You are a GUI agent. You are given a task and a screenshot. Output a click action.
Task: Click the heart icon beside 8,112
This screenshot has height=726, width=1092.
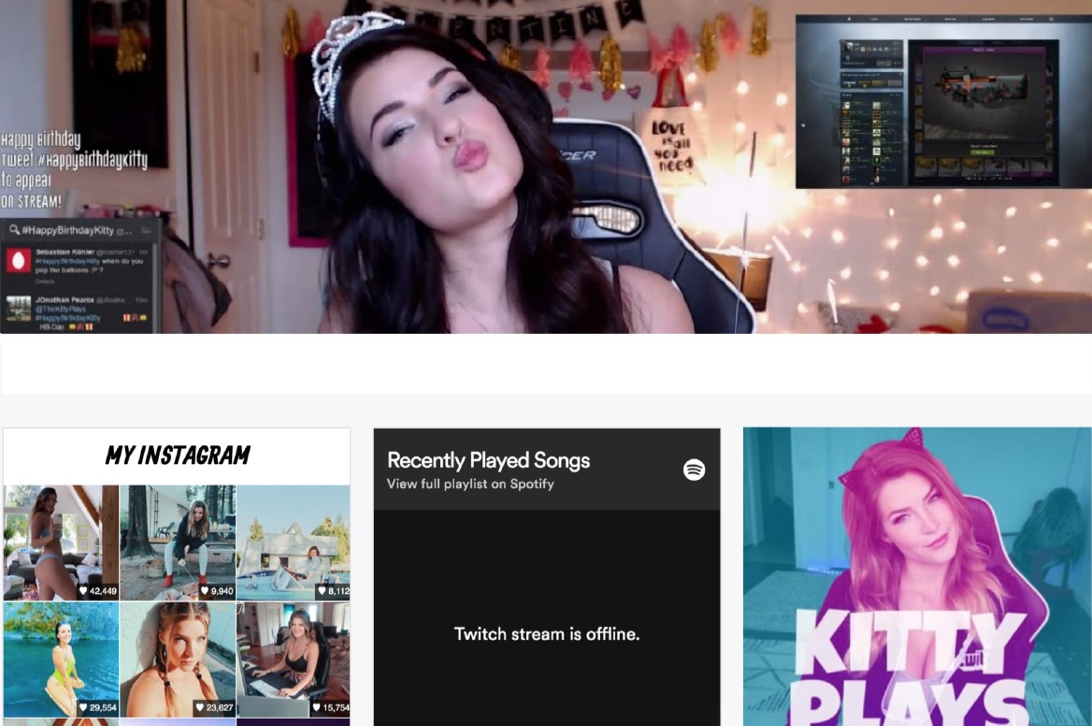(322, 591)
